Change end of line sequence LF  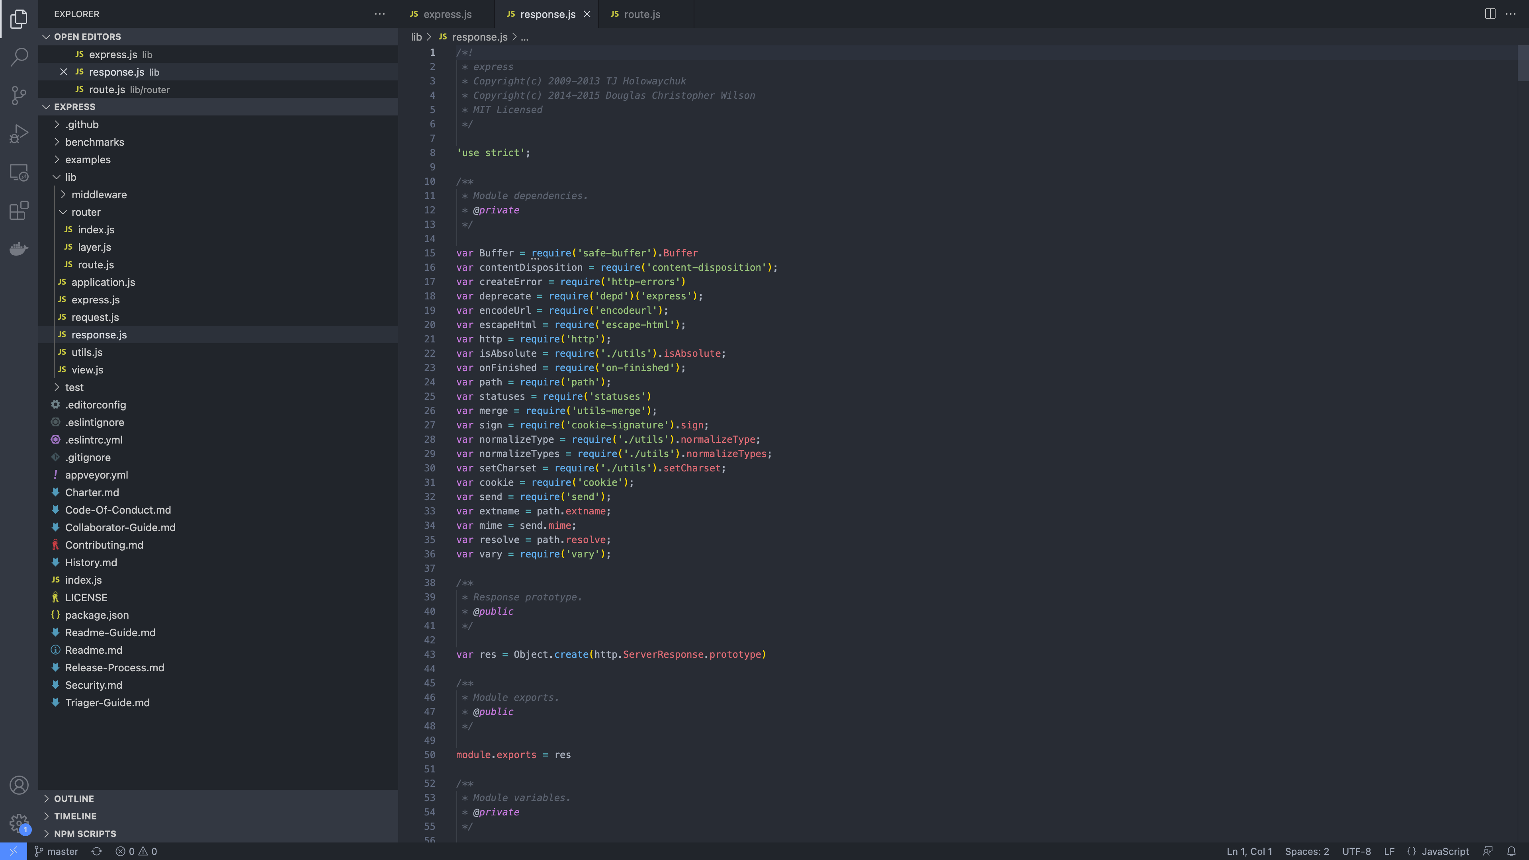[1389, 851]
